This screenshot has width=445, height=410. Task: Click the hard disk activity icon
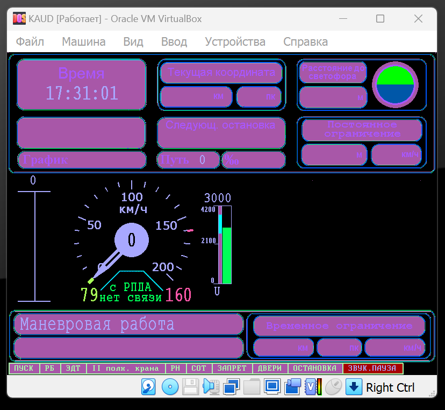pyautogui.click(x=149, y=387)
